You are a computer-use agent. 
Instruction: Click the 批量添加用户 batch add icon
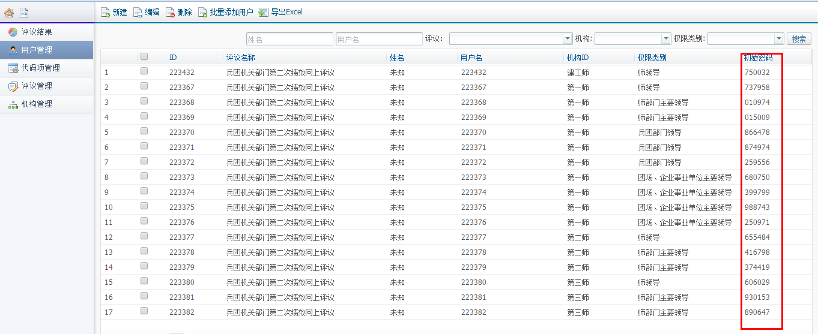[203, 12]
